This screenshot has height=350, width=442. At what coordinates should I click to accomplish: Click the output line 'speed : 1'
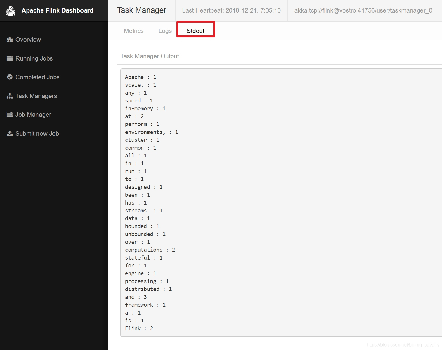(x=139, y=101)
